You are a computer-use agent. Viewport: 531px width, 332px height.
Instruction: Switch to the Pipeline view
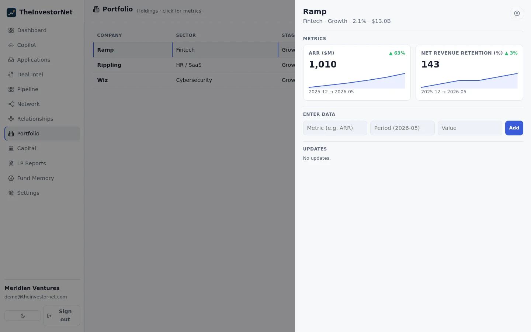click(42, 89)
